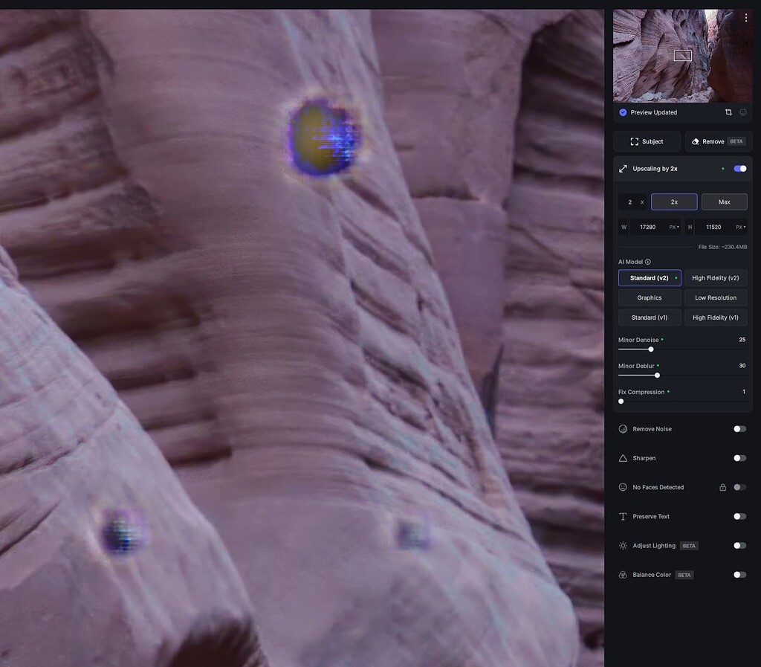Switch on Adjust Lighting
The width and height of the screenshot is (761, 667).
click(740, 546)
